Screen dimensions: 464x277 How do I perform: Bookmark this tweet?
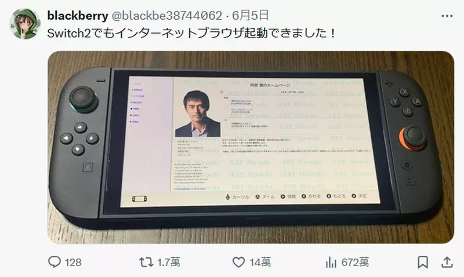[423, 262]
